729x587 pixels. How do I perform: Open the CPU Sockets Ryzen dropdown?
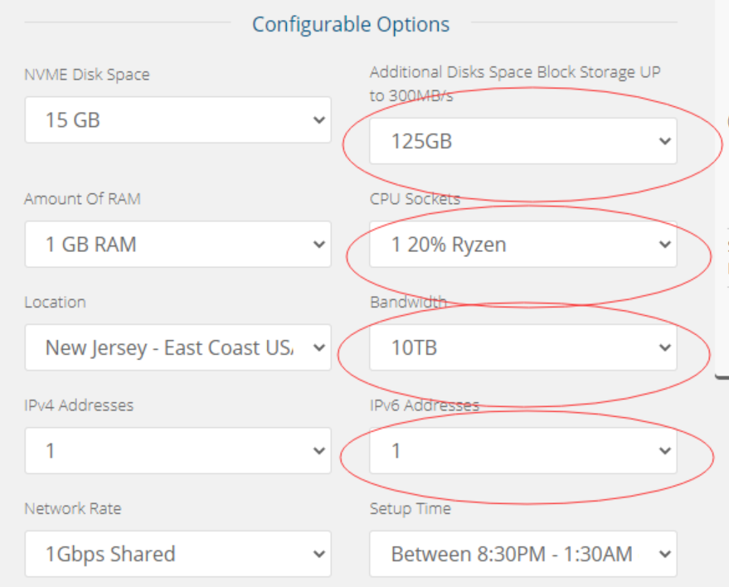(x=522, y=245)
